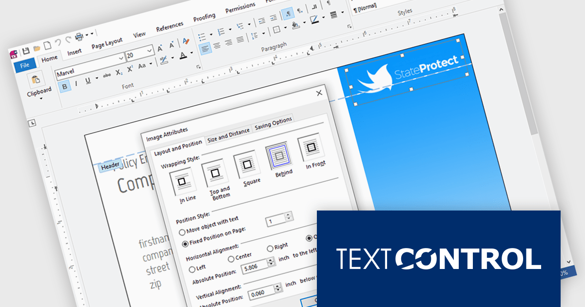585x307 pixels.
Task: Toggle Underline formatting
Action: 88,80
